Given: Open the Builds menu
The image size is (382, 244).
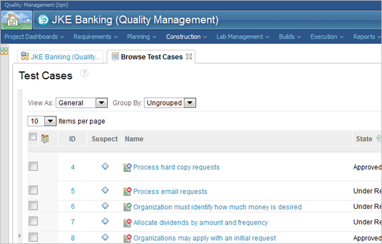Looking at the screenshot, I should click(x=290, y=37).
